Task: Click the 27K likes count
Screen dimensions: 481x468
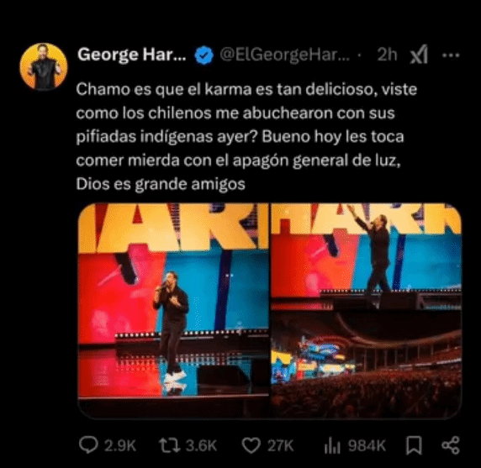Action: pos(280,445)
